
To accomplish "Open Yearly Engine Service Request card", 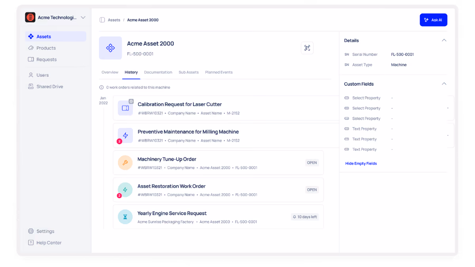I will click(x=218, y=217).
